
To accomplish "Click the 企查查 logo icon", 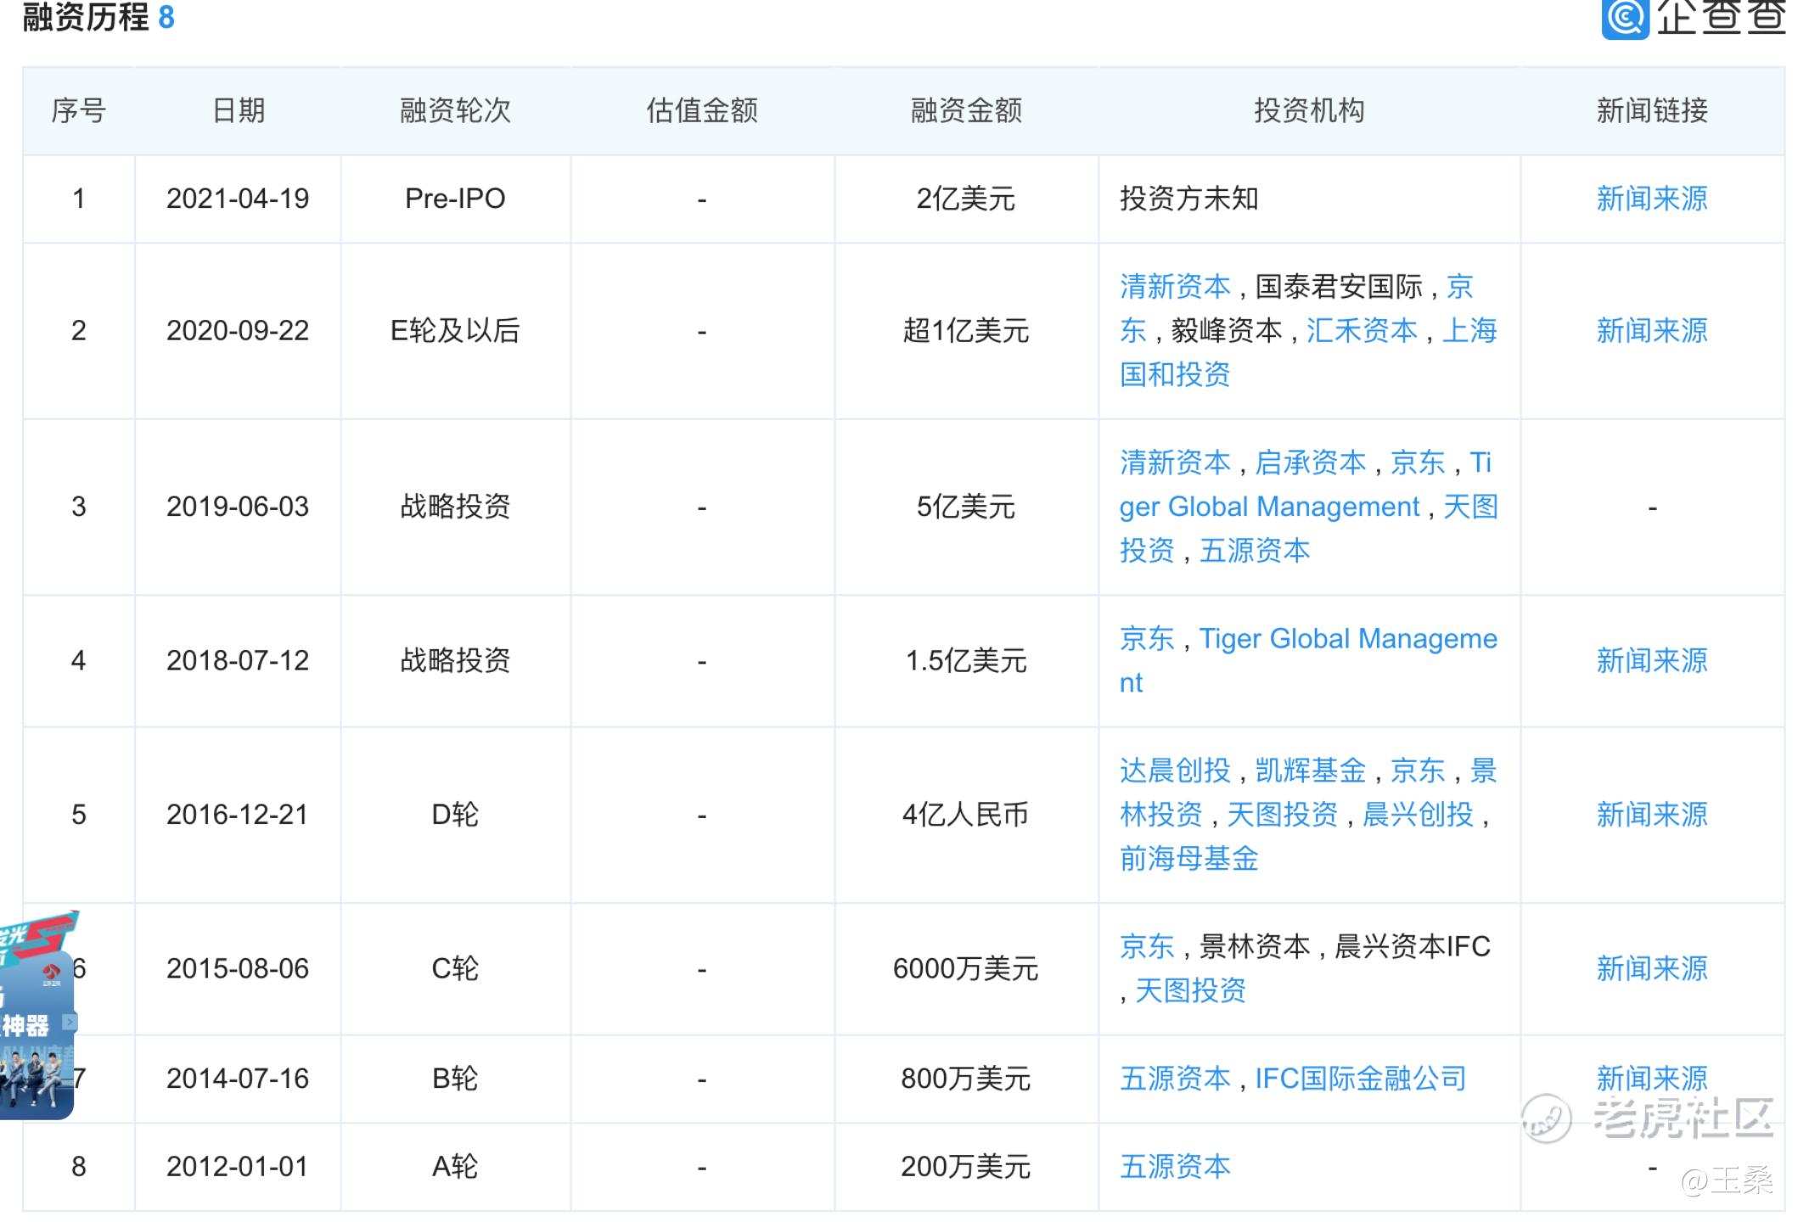I will point(1625,19).
